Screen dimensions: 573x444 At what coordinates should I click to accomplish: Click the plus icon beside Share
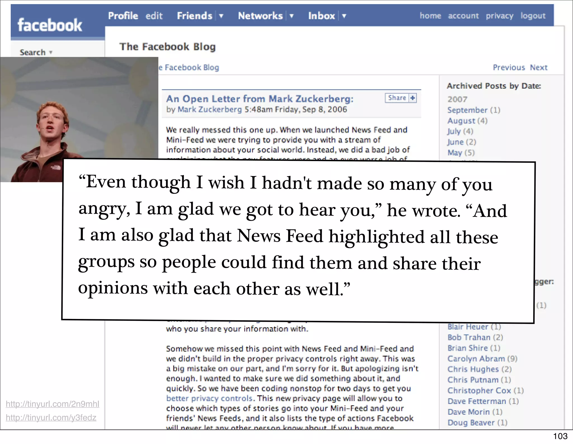pos(412,98)
